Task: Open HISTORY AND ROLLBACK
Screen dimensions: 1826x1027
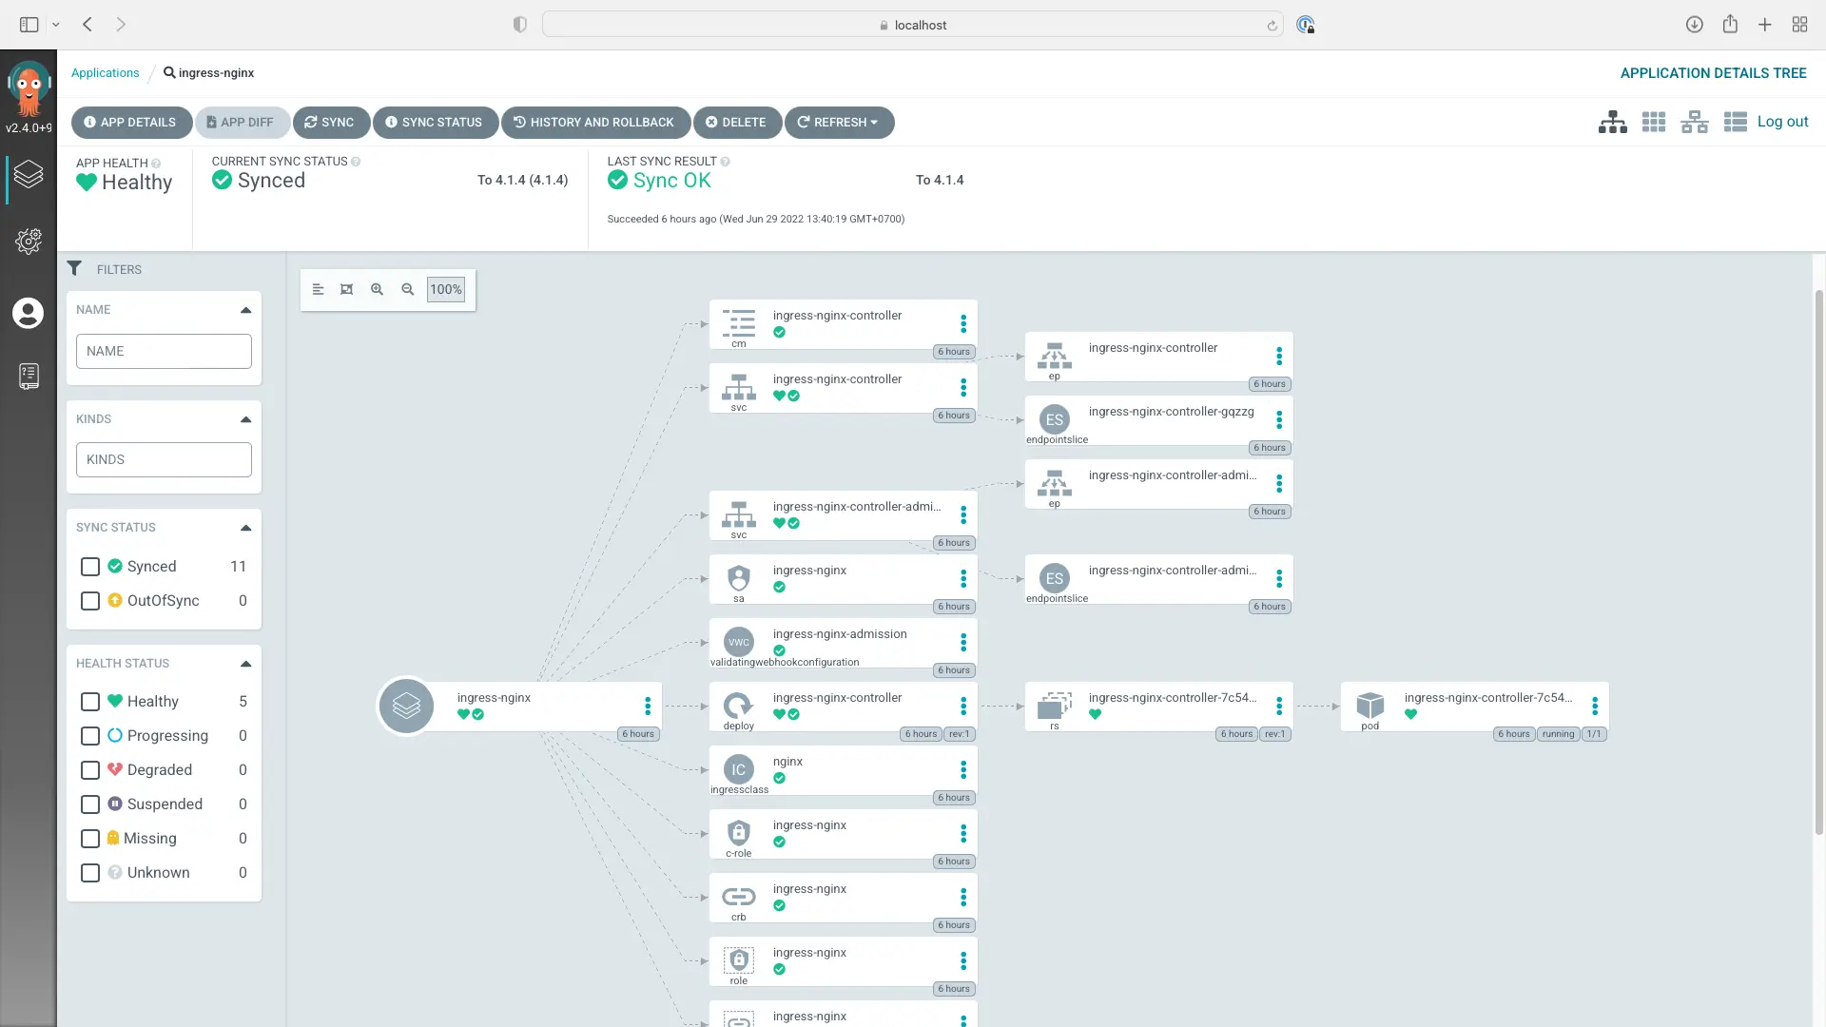Action: click(595, 122)
